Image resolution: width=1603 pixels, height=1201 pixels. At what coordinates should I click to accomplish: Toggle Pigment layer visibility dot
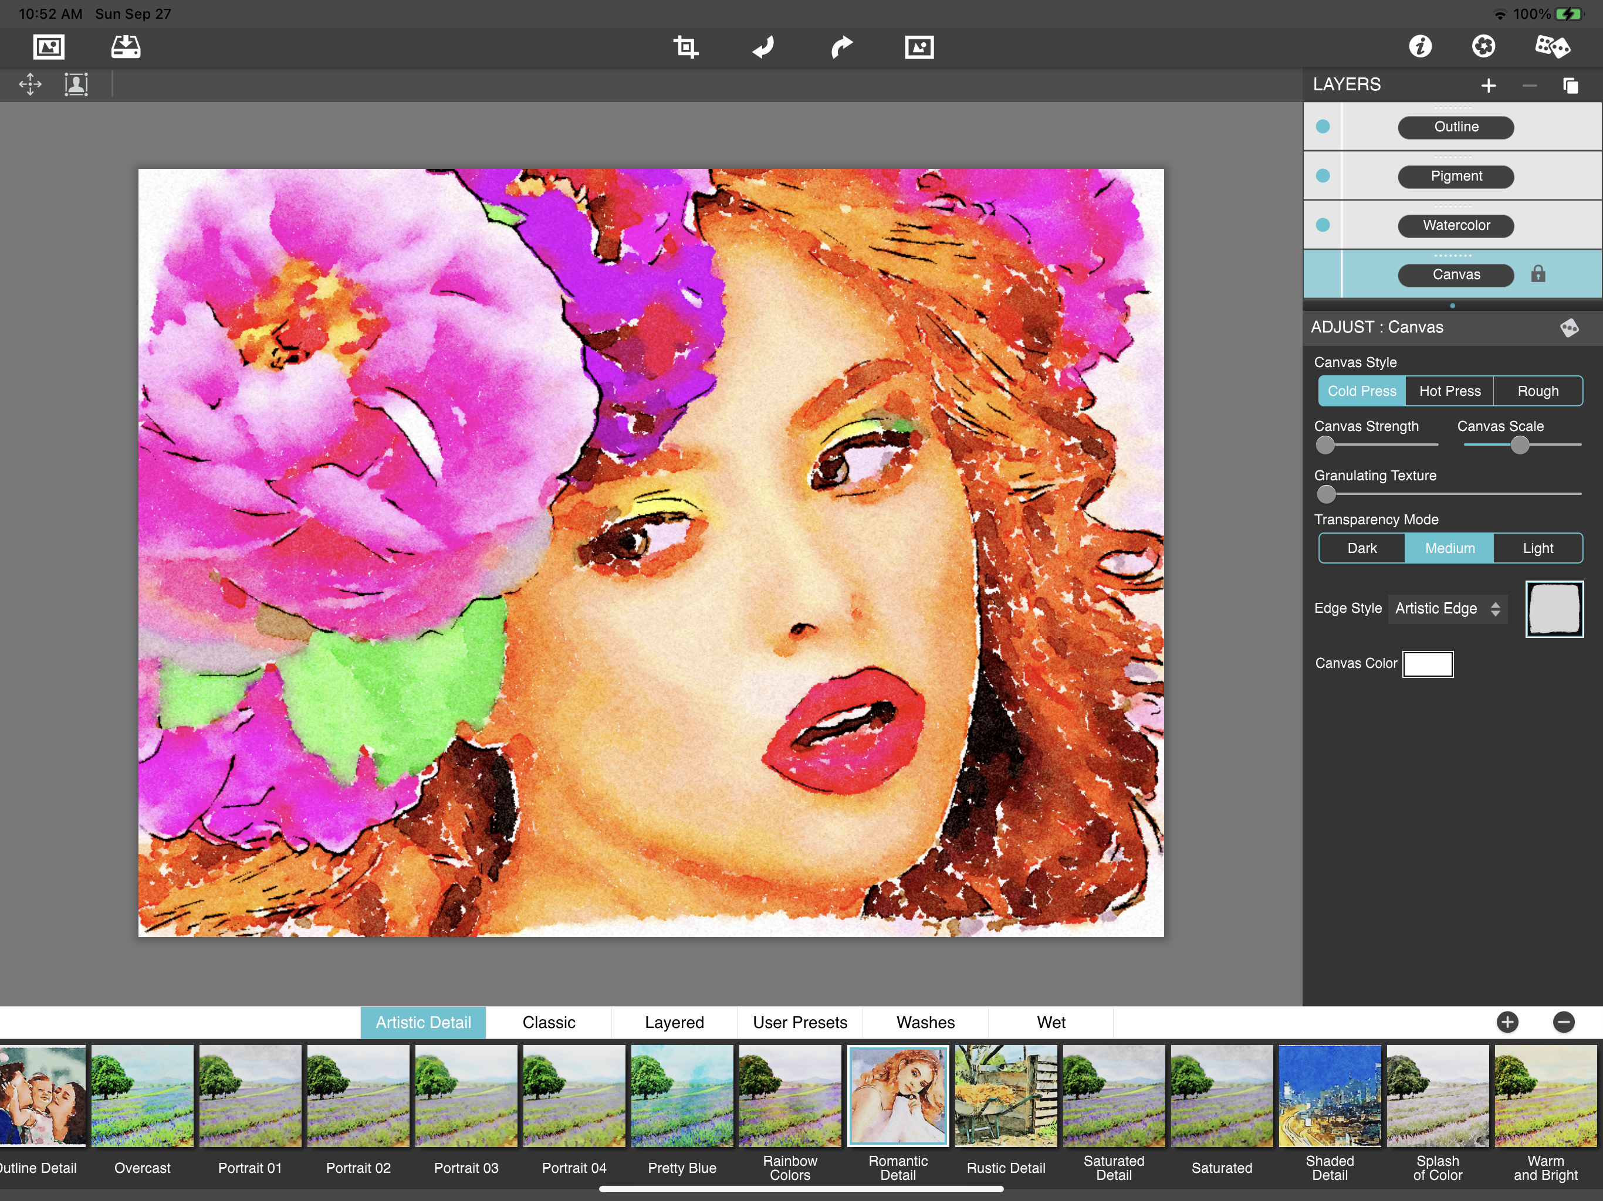coord(1323,176)
